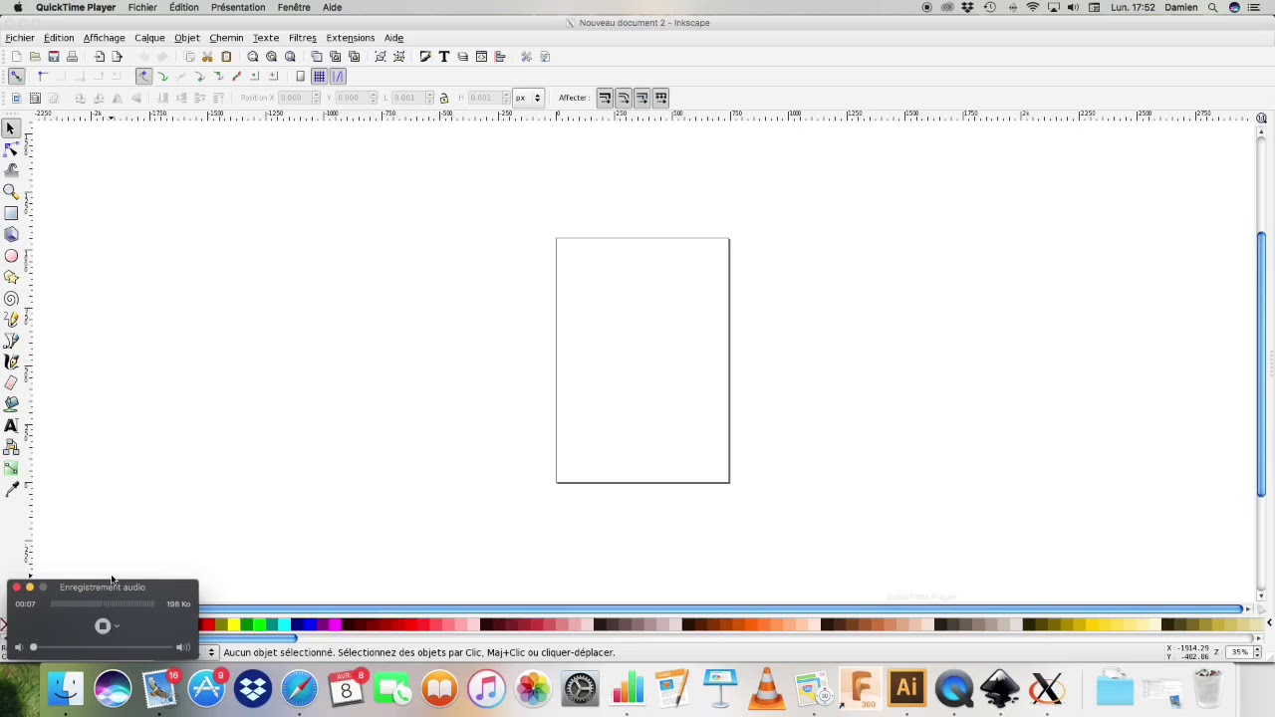
Task: Toggle the width-height lock icon
Action: pyautogui.click(x=444, y=98)
